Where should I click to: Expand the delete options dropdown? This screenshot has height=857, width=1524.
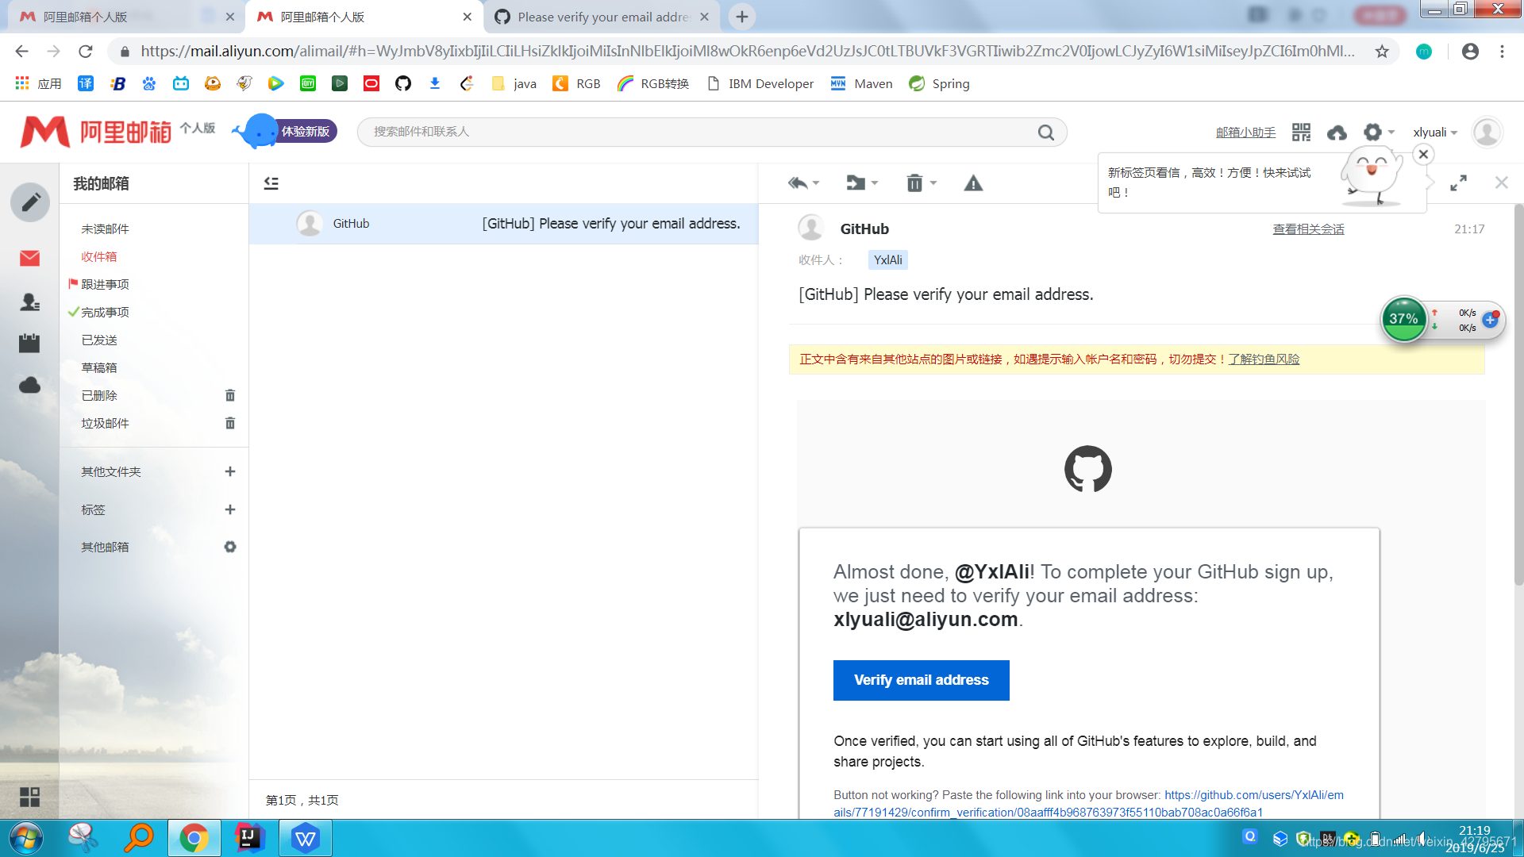933,183
